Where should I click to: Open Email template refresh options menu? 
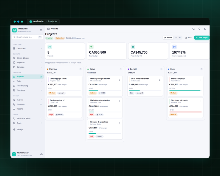(x=159, y=80)
